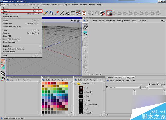Click the brush with orange arrows icon
The height and width of the screenshot is (120, 166).
[78, 13]
